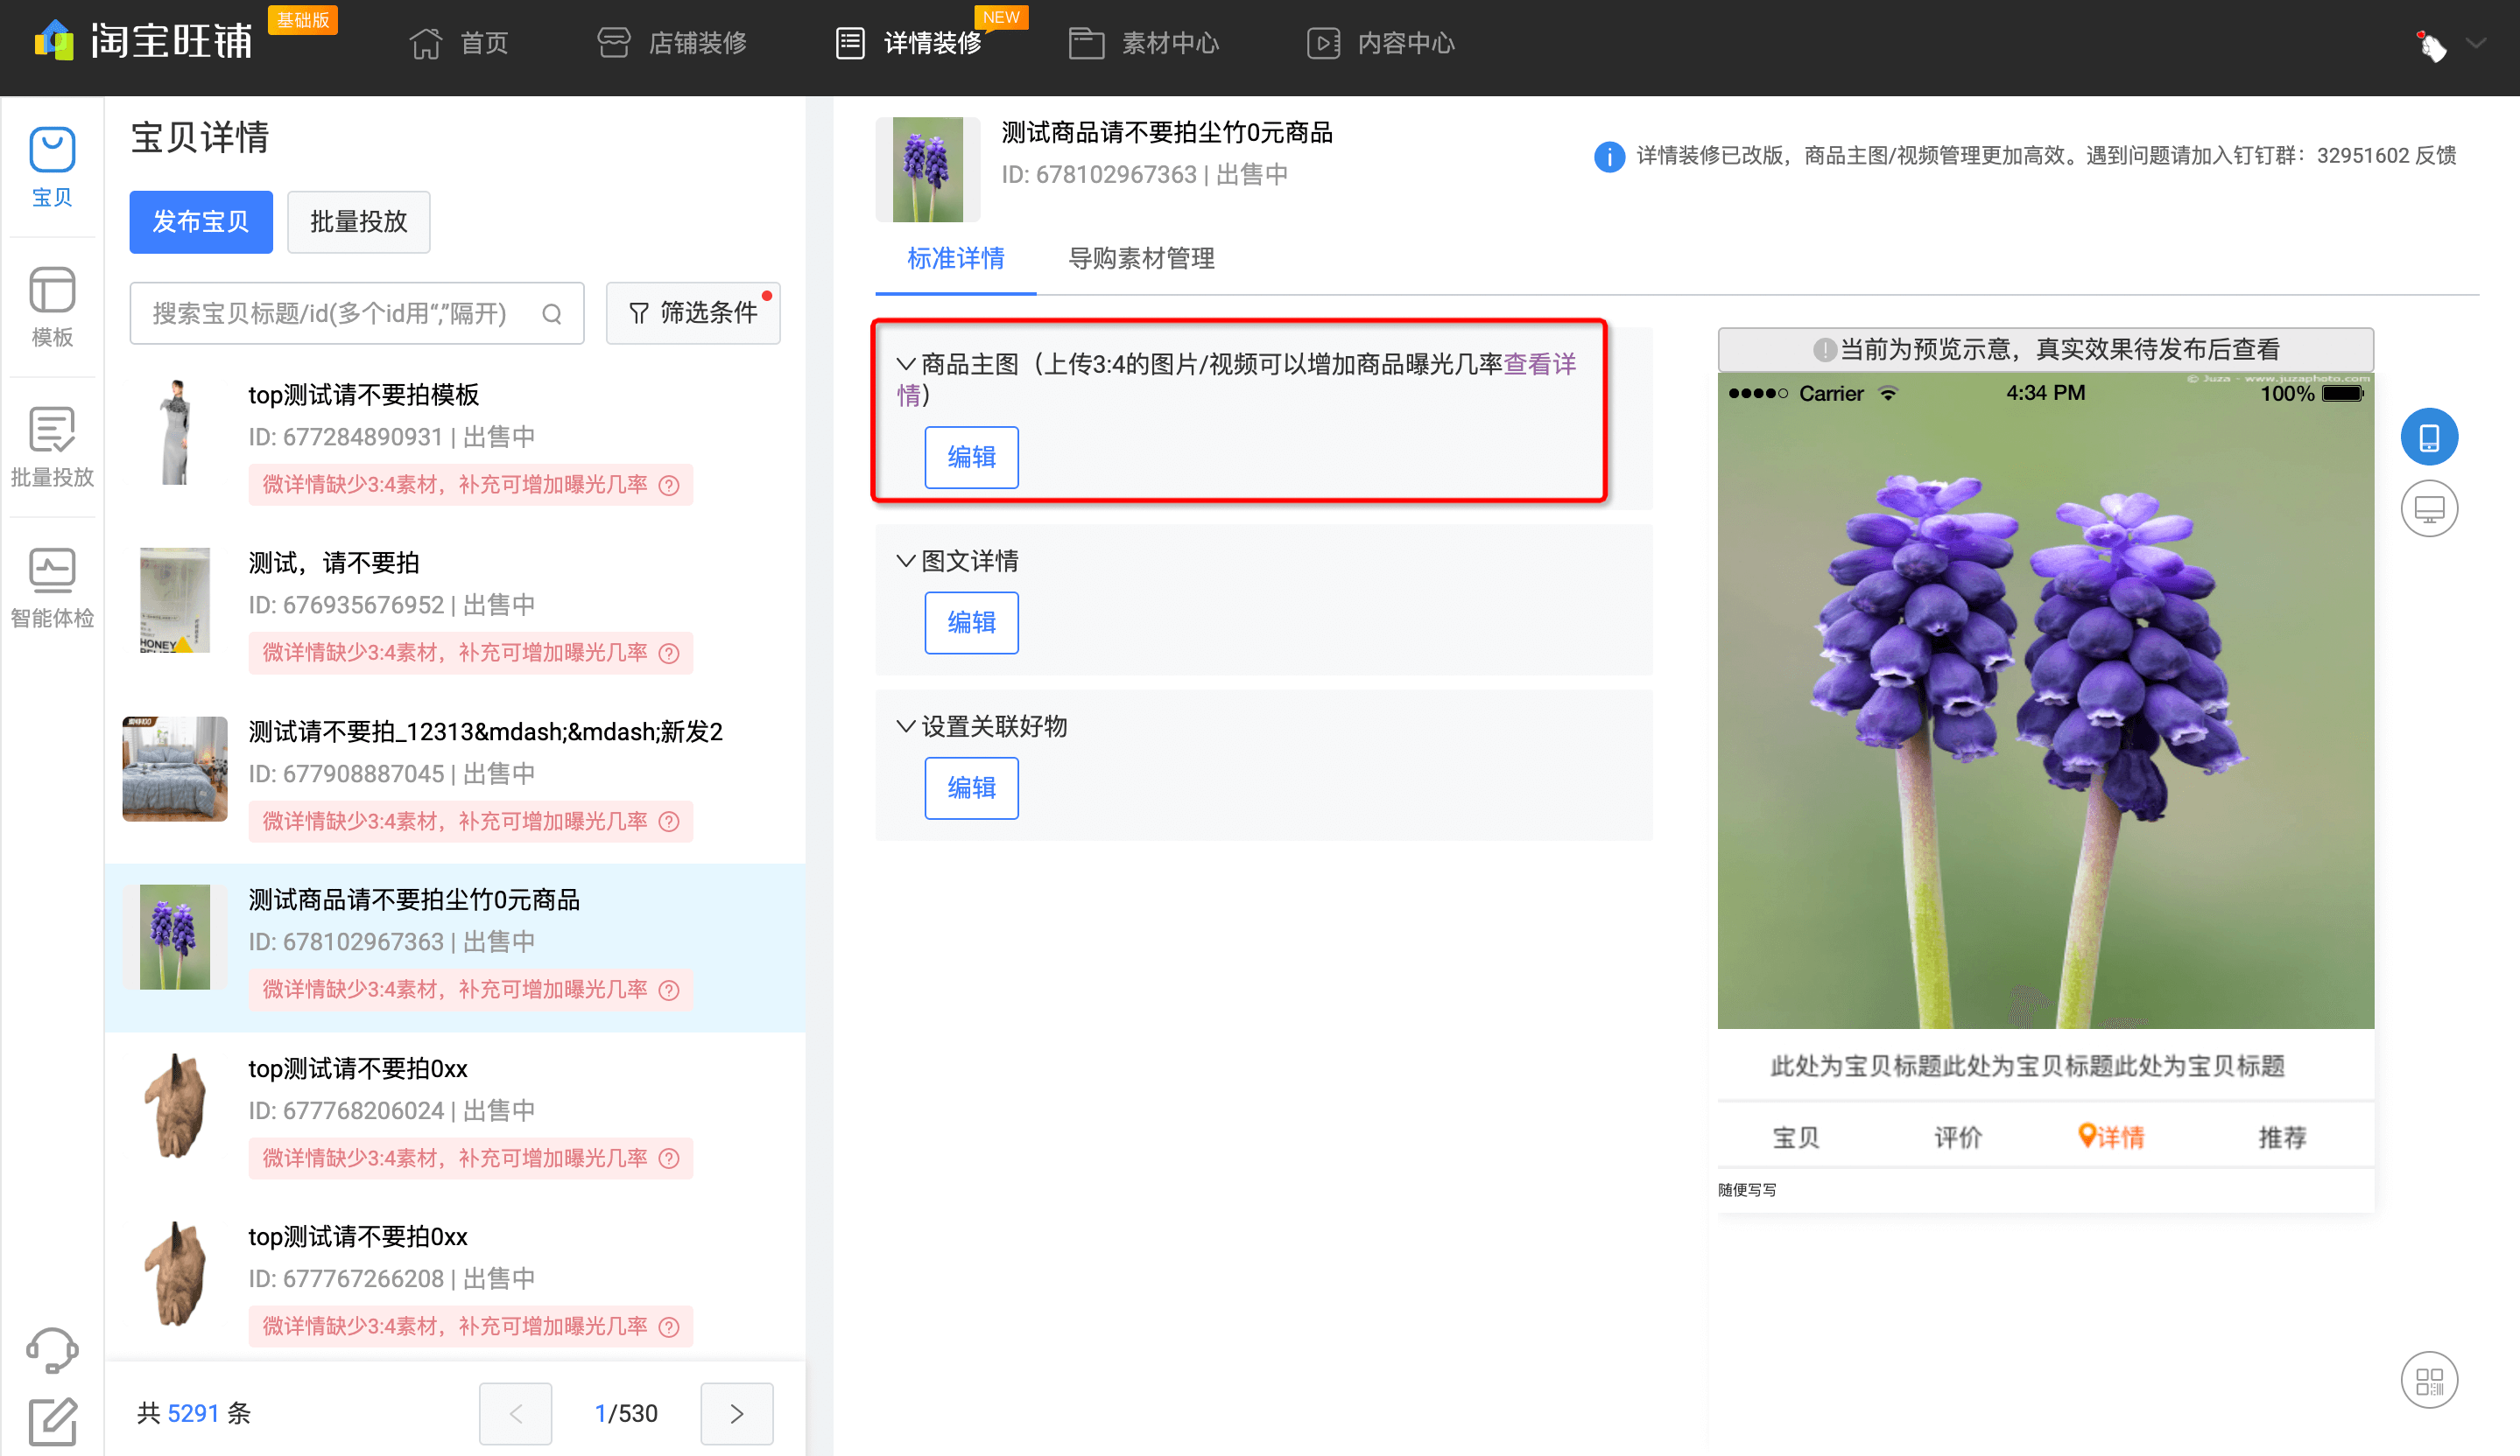The image size is (2520, 1456).
Task: Switch to 导购素材管理 tab
Action: 1141,259
